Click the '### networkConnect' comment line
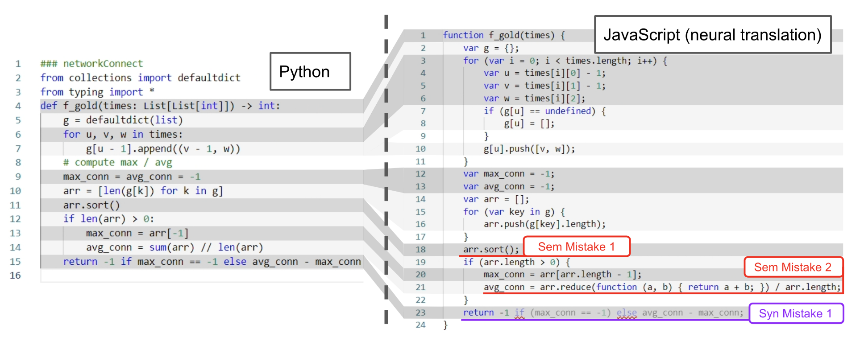Viewport: 860px width, 337px height. pyautogui.click(x=91, y=64)
